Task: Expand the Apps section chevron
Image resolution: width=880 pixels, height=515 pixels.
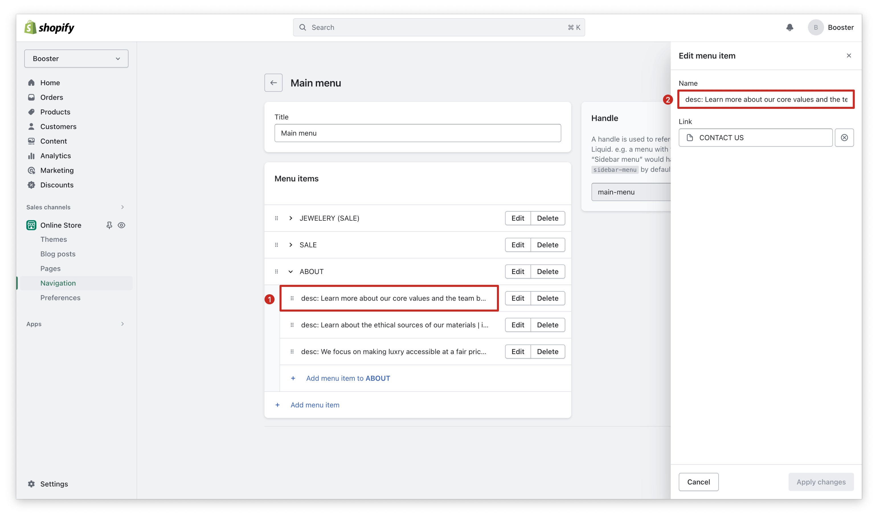Action: coord(122,324)
